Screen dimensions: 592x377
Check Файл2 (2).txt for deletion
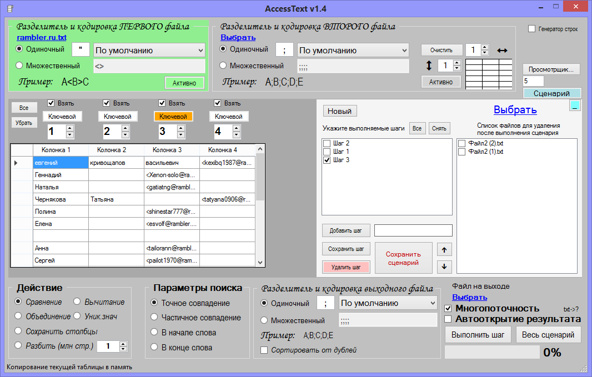pos(461,143)
